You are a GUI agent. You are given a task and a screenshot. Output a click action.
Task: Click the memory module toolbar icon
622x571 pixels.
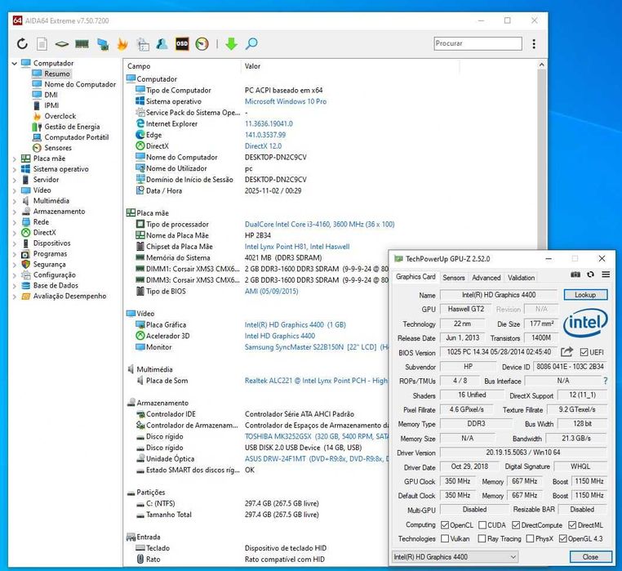tap(82, 43)
